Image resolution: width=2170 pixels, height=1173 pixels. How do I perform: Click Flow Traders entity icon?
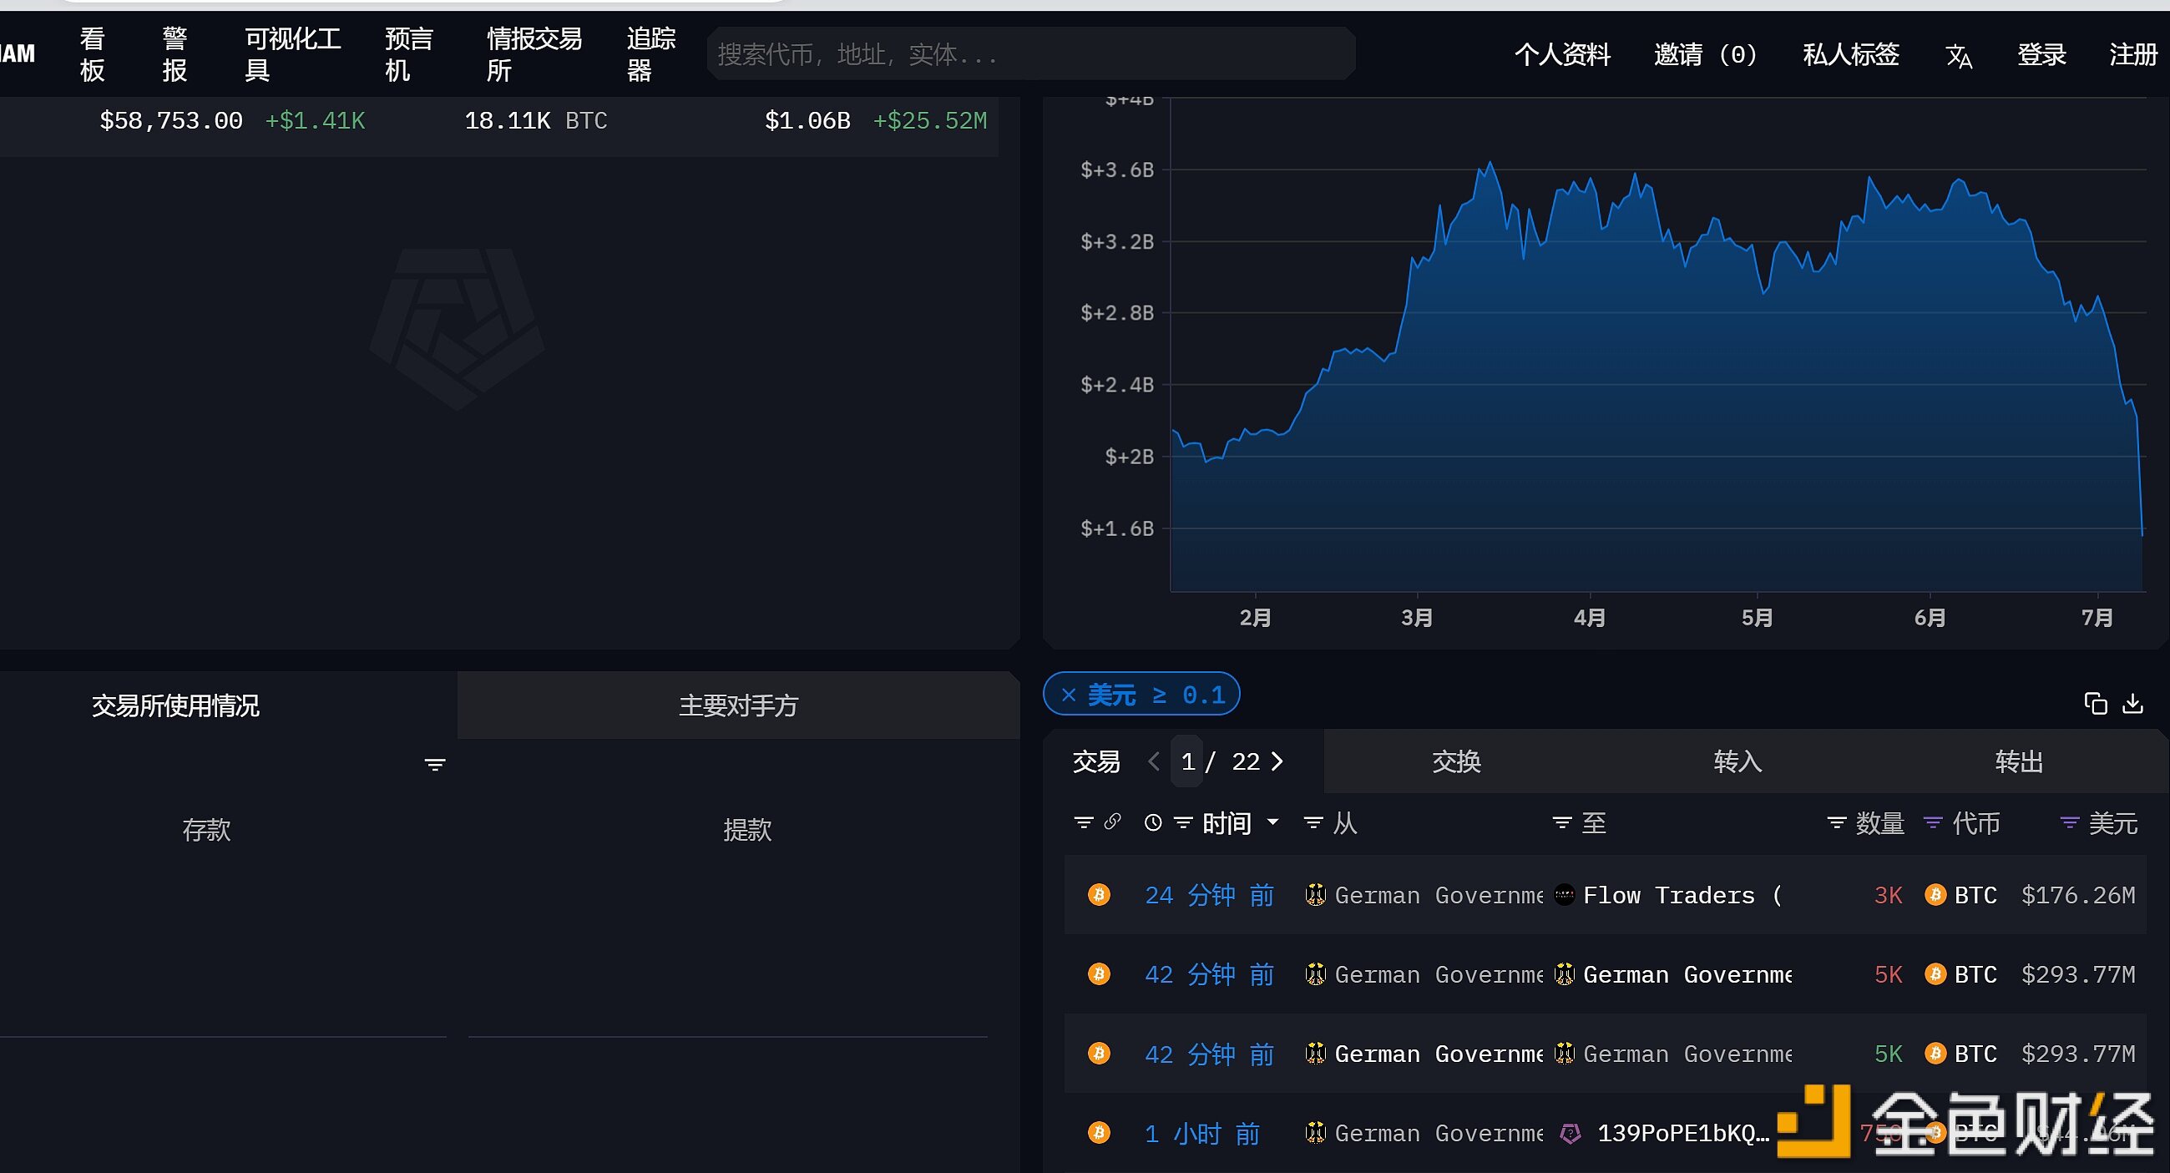point(1565,894)
